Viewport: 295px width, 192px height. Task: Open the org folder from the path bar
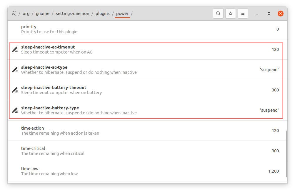[26, 13]
